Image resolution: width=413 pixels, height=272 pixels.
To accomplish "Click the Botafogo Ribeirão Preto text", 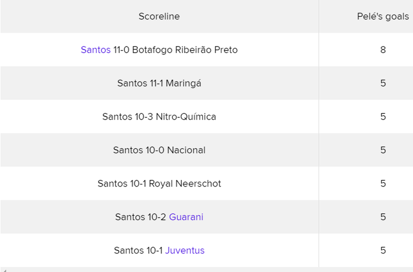I will tap(185, 50).
